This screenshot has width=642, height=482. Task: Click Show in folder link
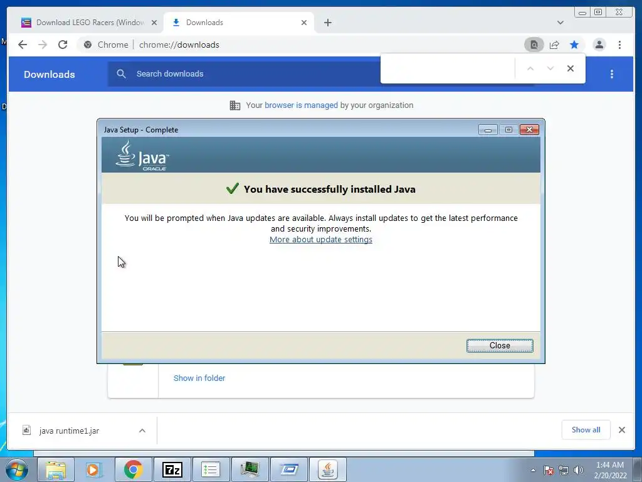pyautogui.click(x=199, y=378)
